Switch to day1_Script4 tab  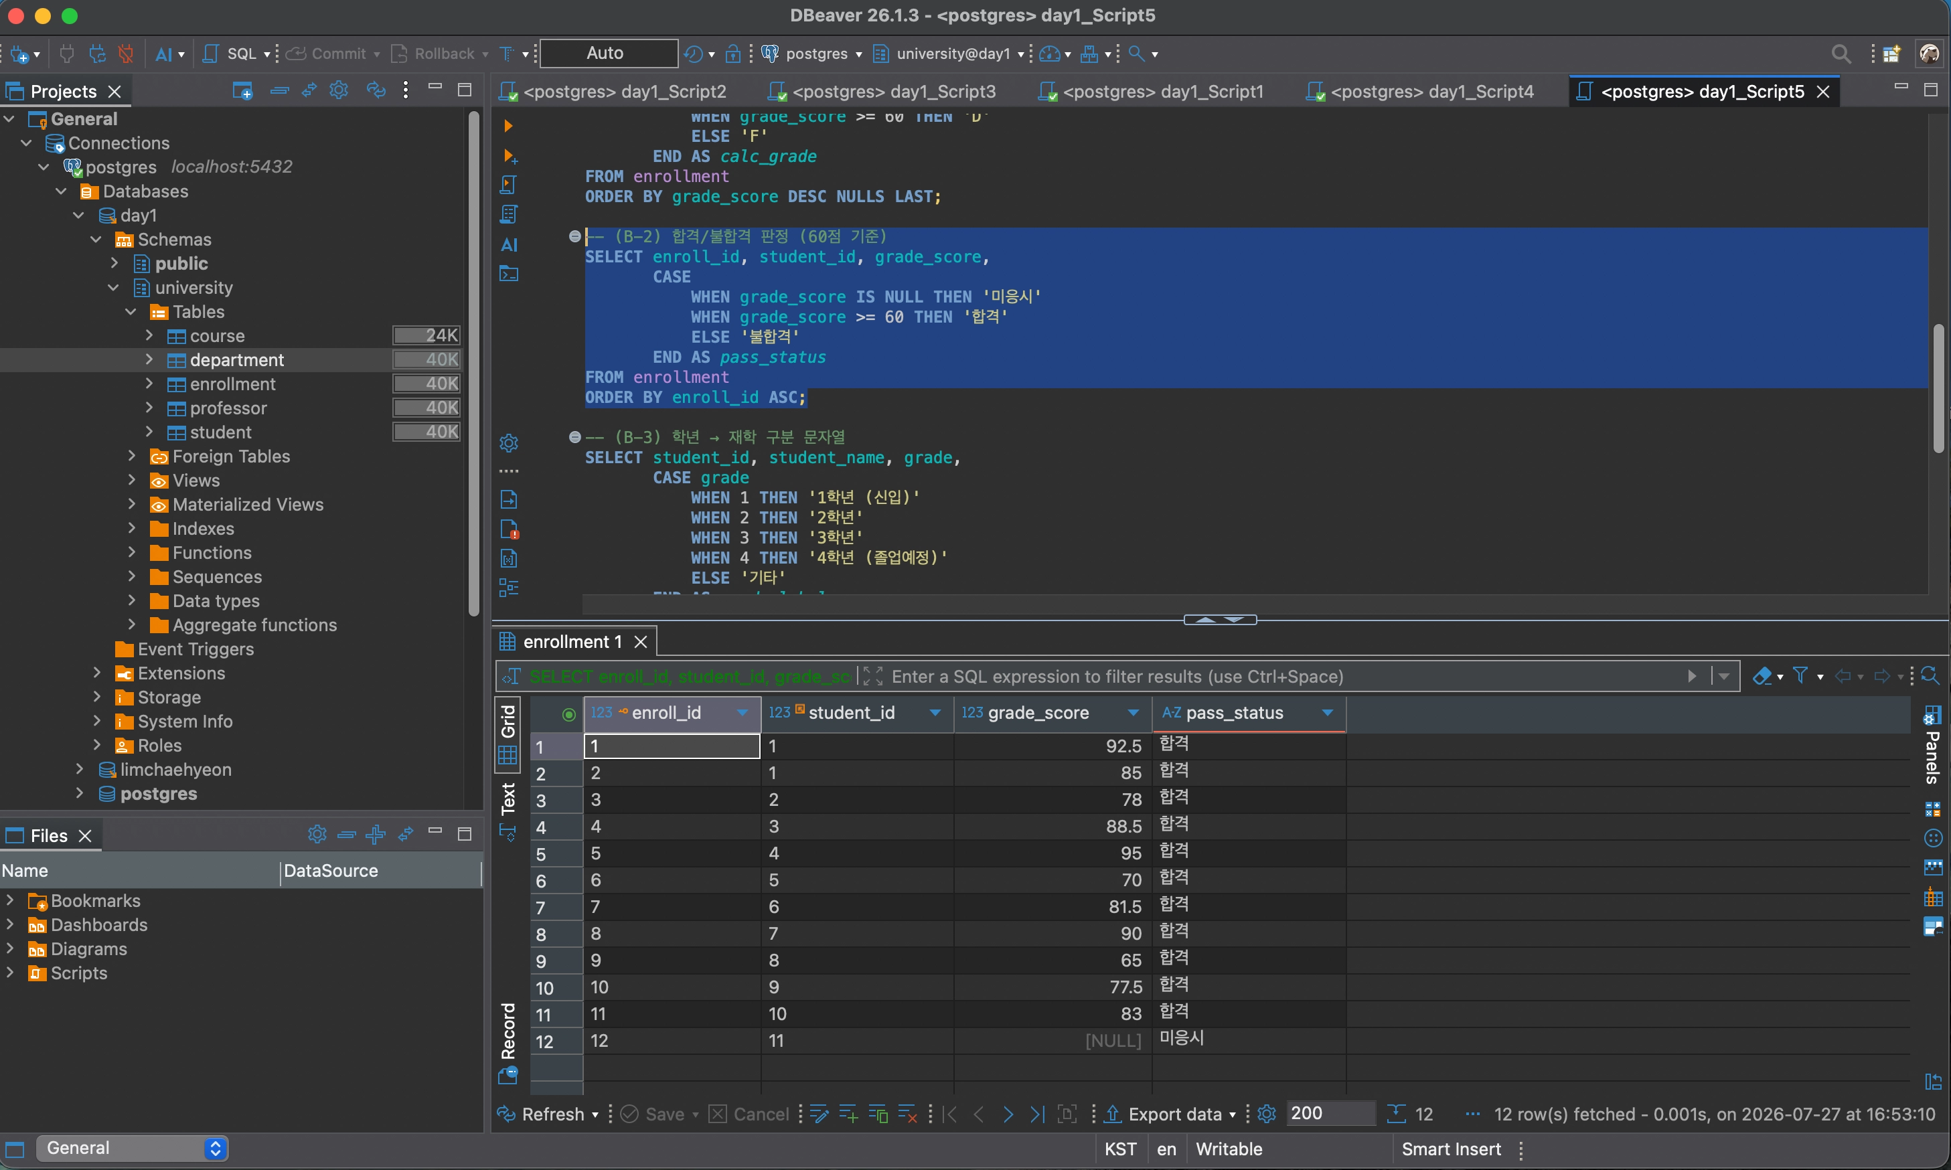(1420, 92)
